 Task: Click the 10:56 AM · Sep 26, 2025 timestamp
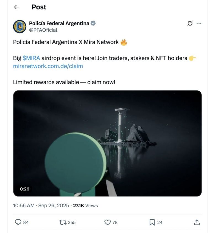tap(41, 206)
